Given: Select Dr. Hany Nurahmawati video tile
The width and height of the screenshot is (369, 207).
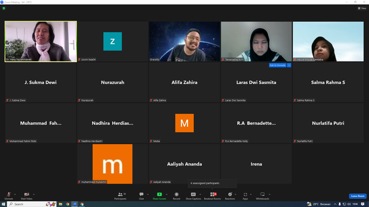Looking at the screenshot, I should point(41,41).
